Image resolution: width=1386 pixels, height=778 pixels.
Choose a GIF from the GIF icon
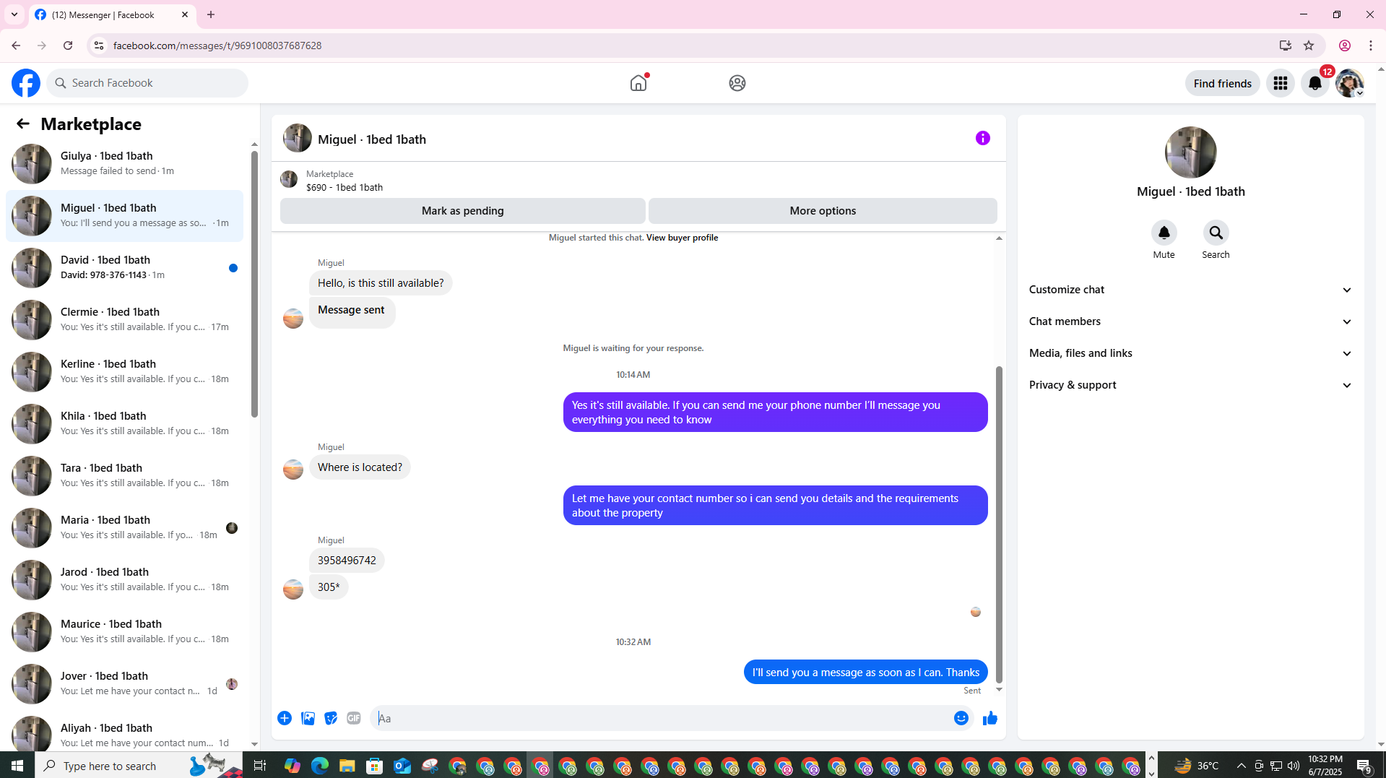point(354,718)
